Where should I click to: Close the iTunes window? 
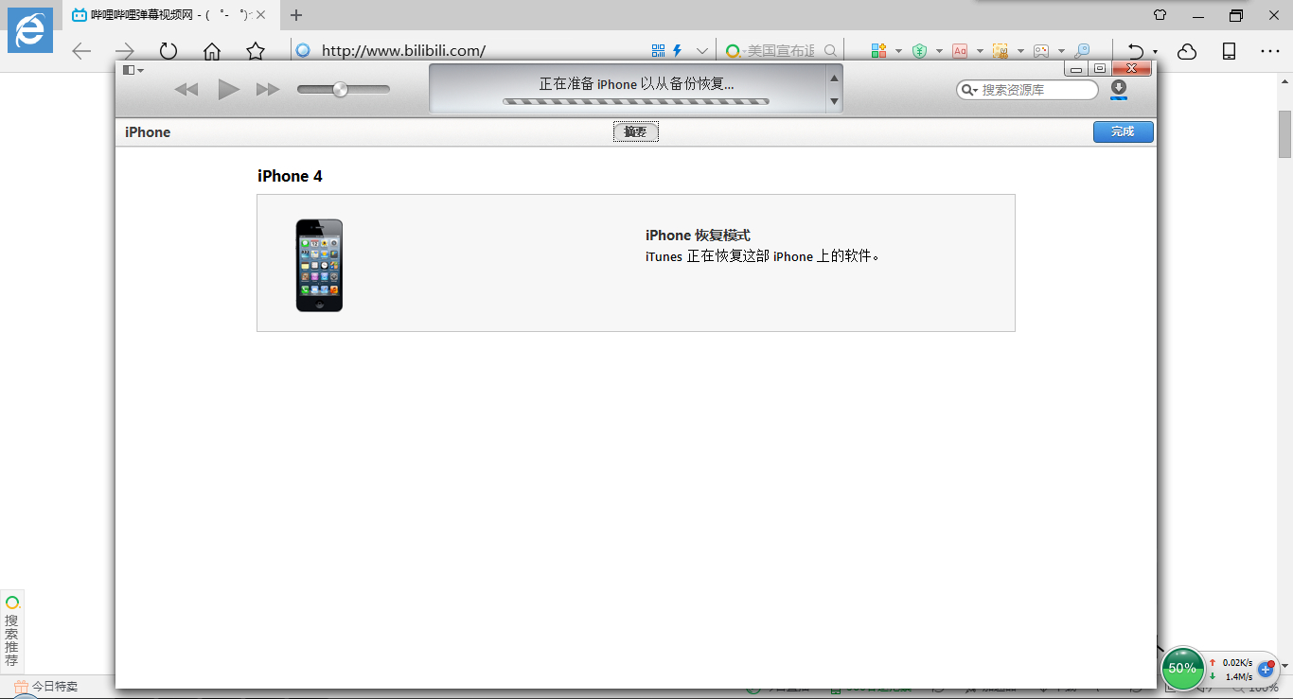coord(1132,69)
